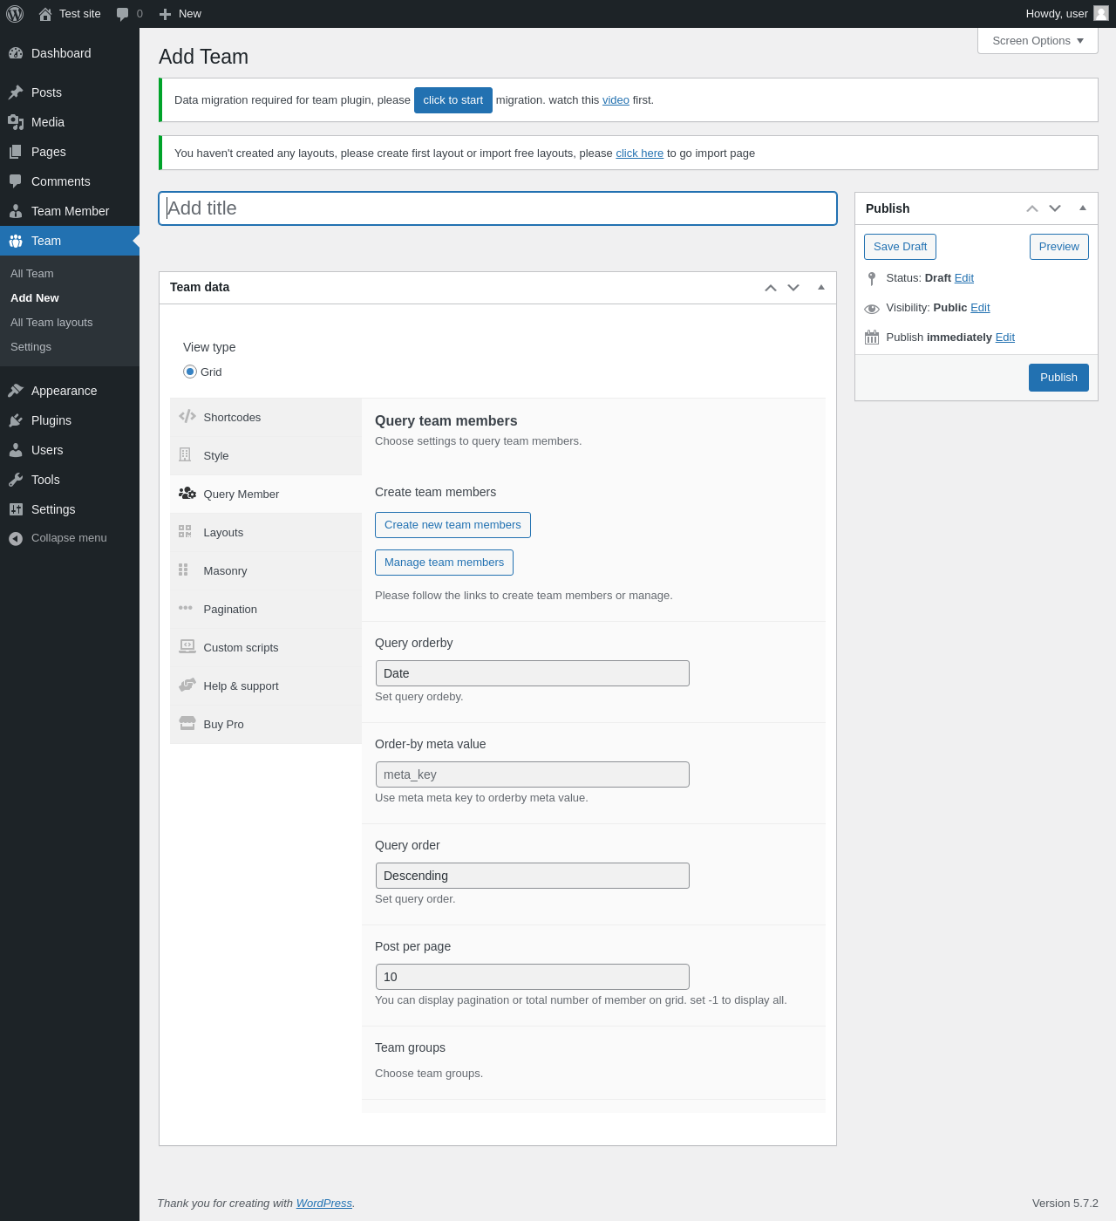Focus the Add title input field
Screen dimensions: 1116x1221
[x=498, y=208]
